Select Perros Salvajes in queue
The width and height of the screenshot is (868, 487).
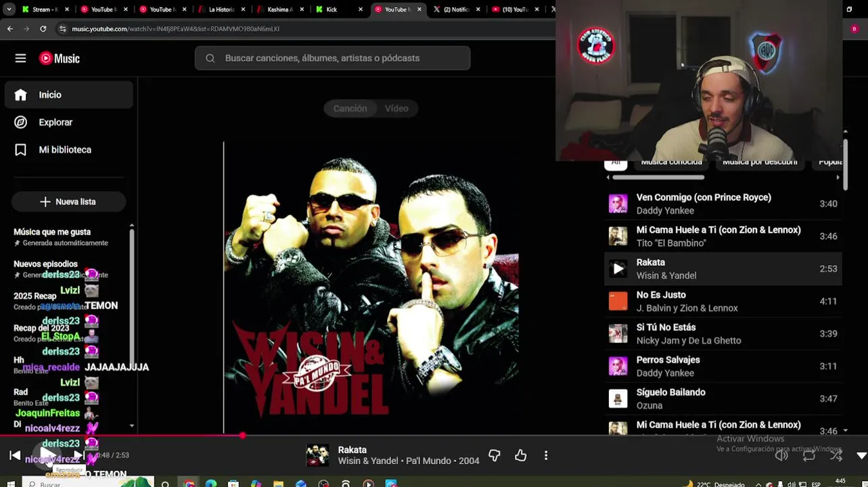click(722, 366)
